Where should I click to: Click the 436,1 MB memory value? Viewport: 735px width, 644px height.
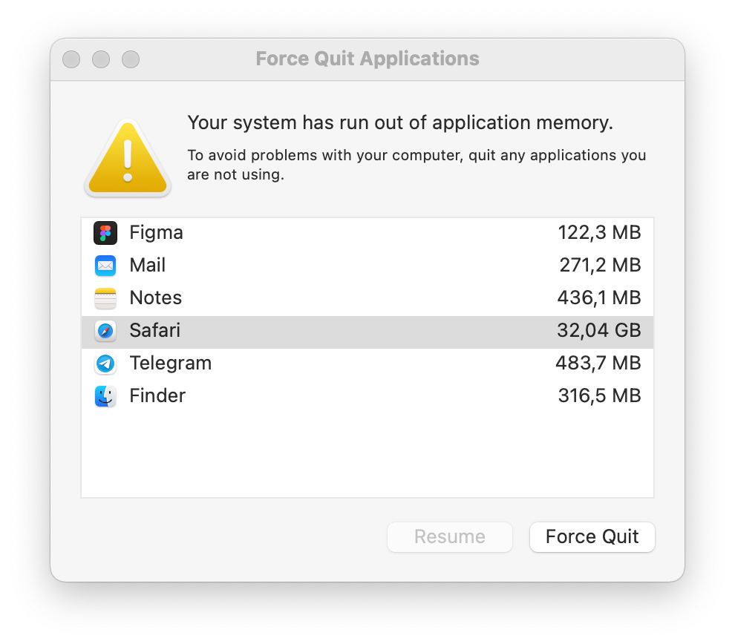[x=599, y=298]
